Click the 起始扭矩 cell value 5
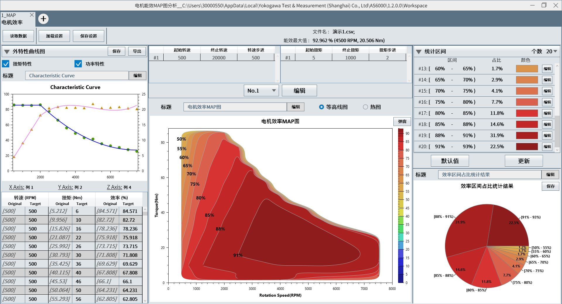 (x=313, y=58)
